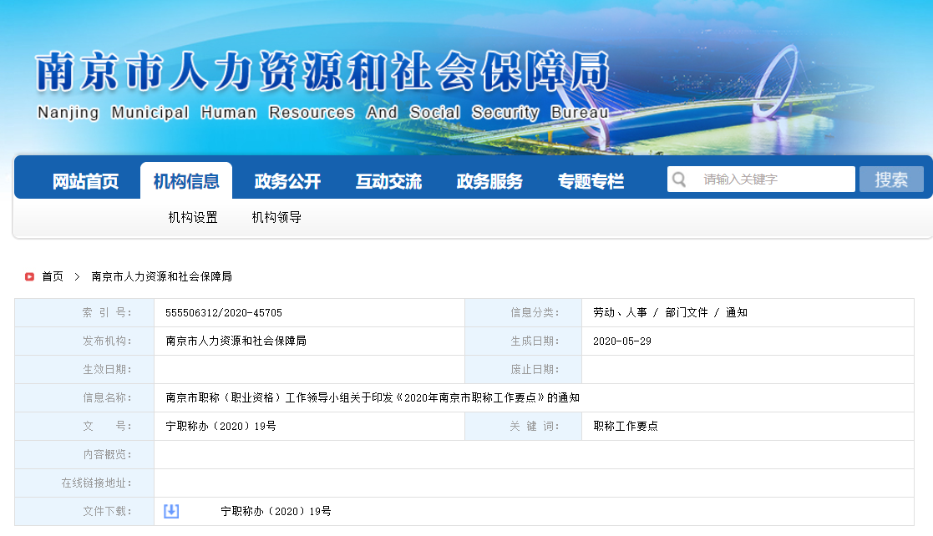
Task: Click the magnifier icon in search box
Action: 679,180
